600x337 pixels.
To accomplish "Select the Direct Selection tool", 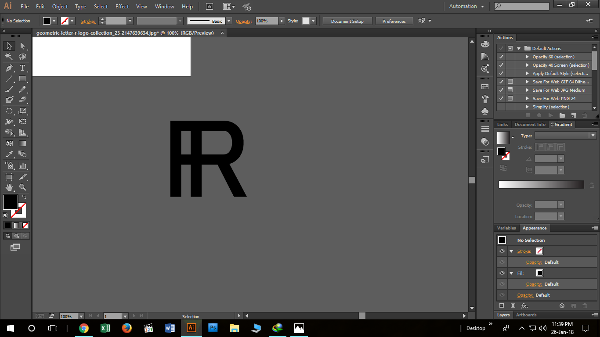I will point(23,46).
